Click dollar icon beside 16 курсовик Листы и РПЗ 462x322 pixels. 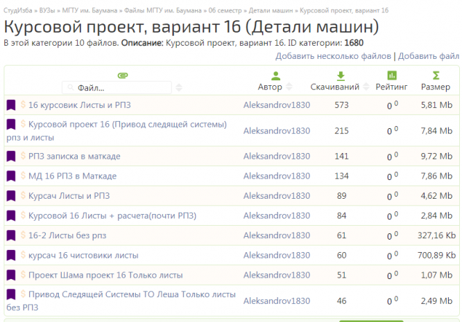[x=23, y=105]
